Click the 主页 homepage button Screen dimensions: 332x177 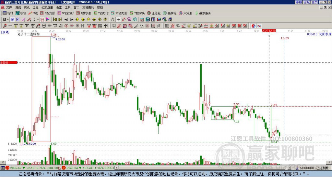(x=314, y=2)
